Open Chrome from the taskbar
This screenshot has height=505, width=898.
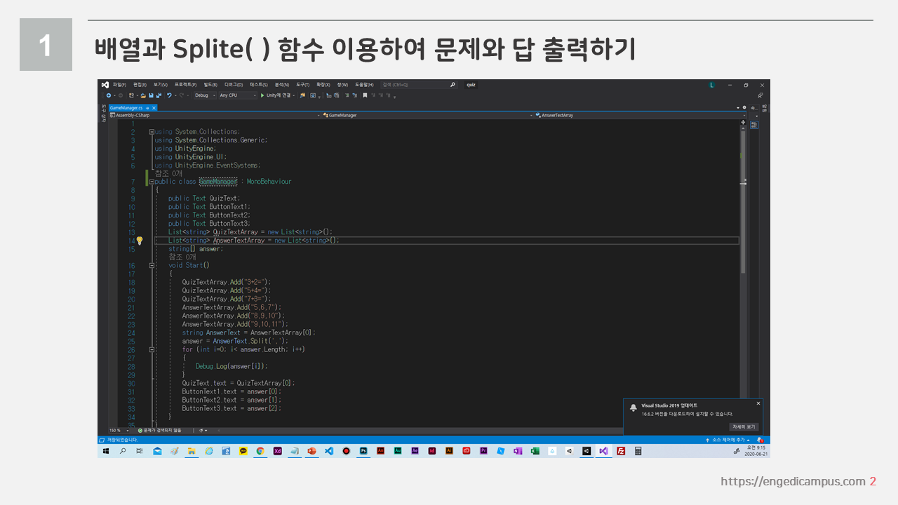pos(260,451)
